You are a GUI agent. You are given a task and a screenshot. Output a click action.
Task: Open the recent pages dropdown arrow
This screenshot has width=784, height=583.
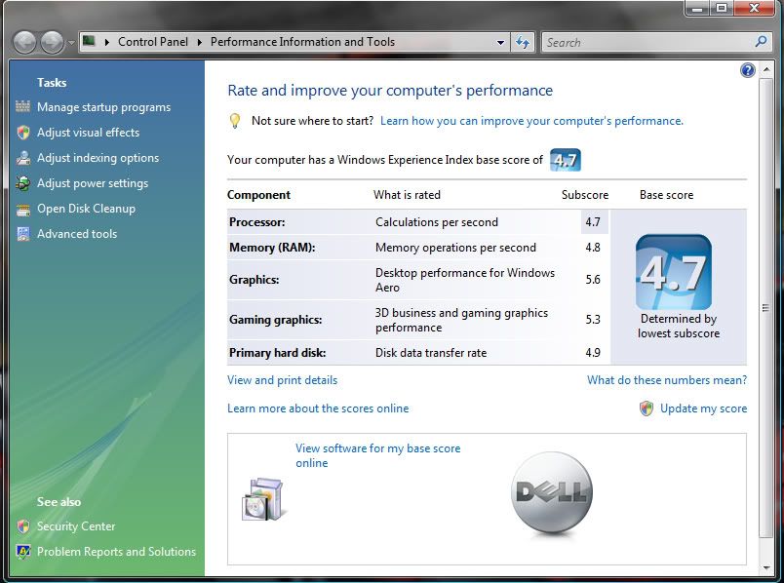coord(71,43)
